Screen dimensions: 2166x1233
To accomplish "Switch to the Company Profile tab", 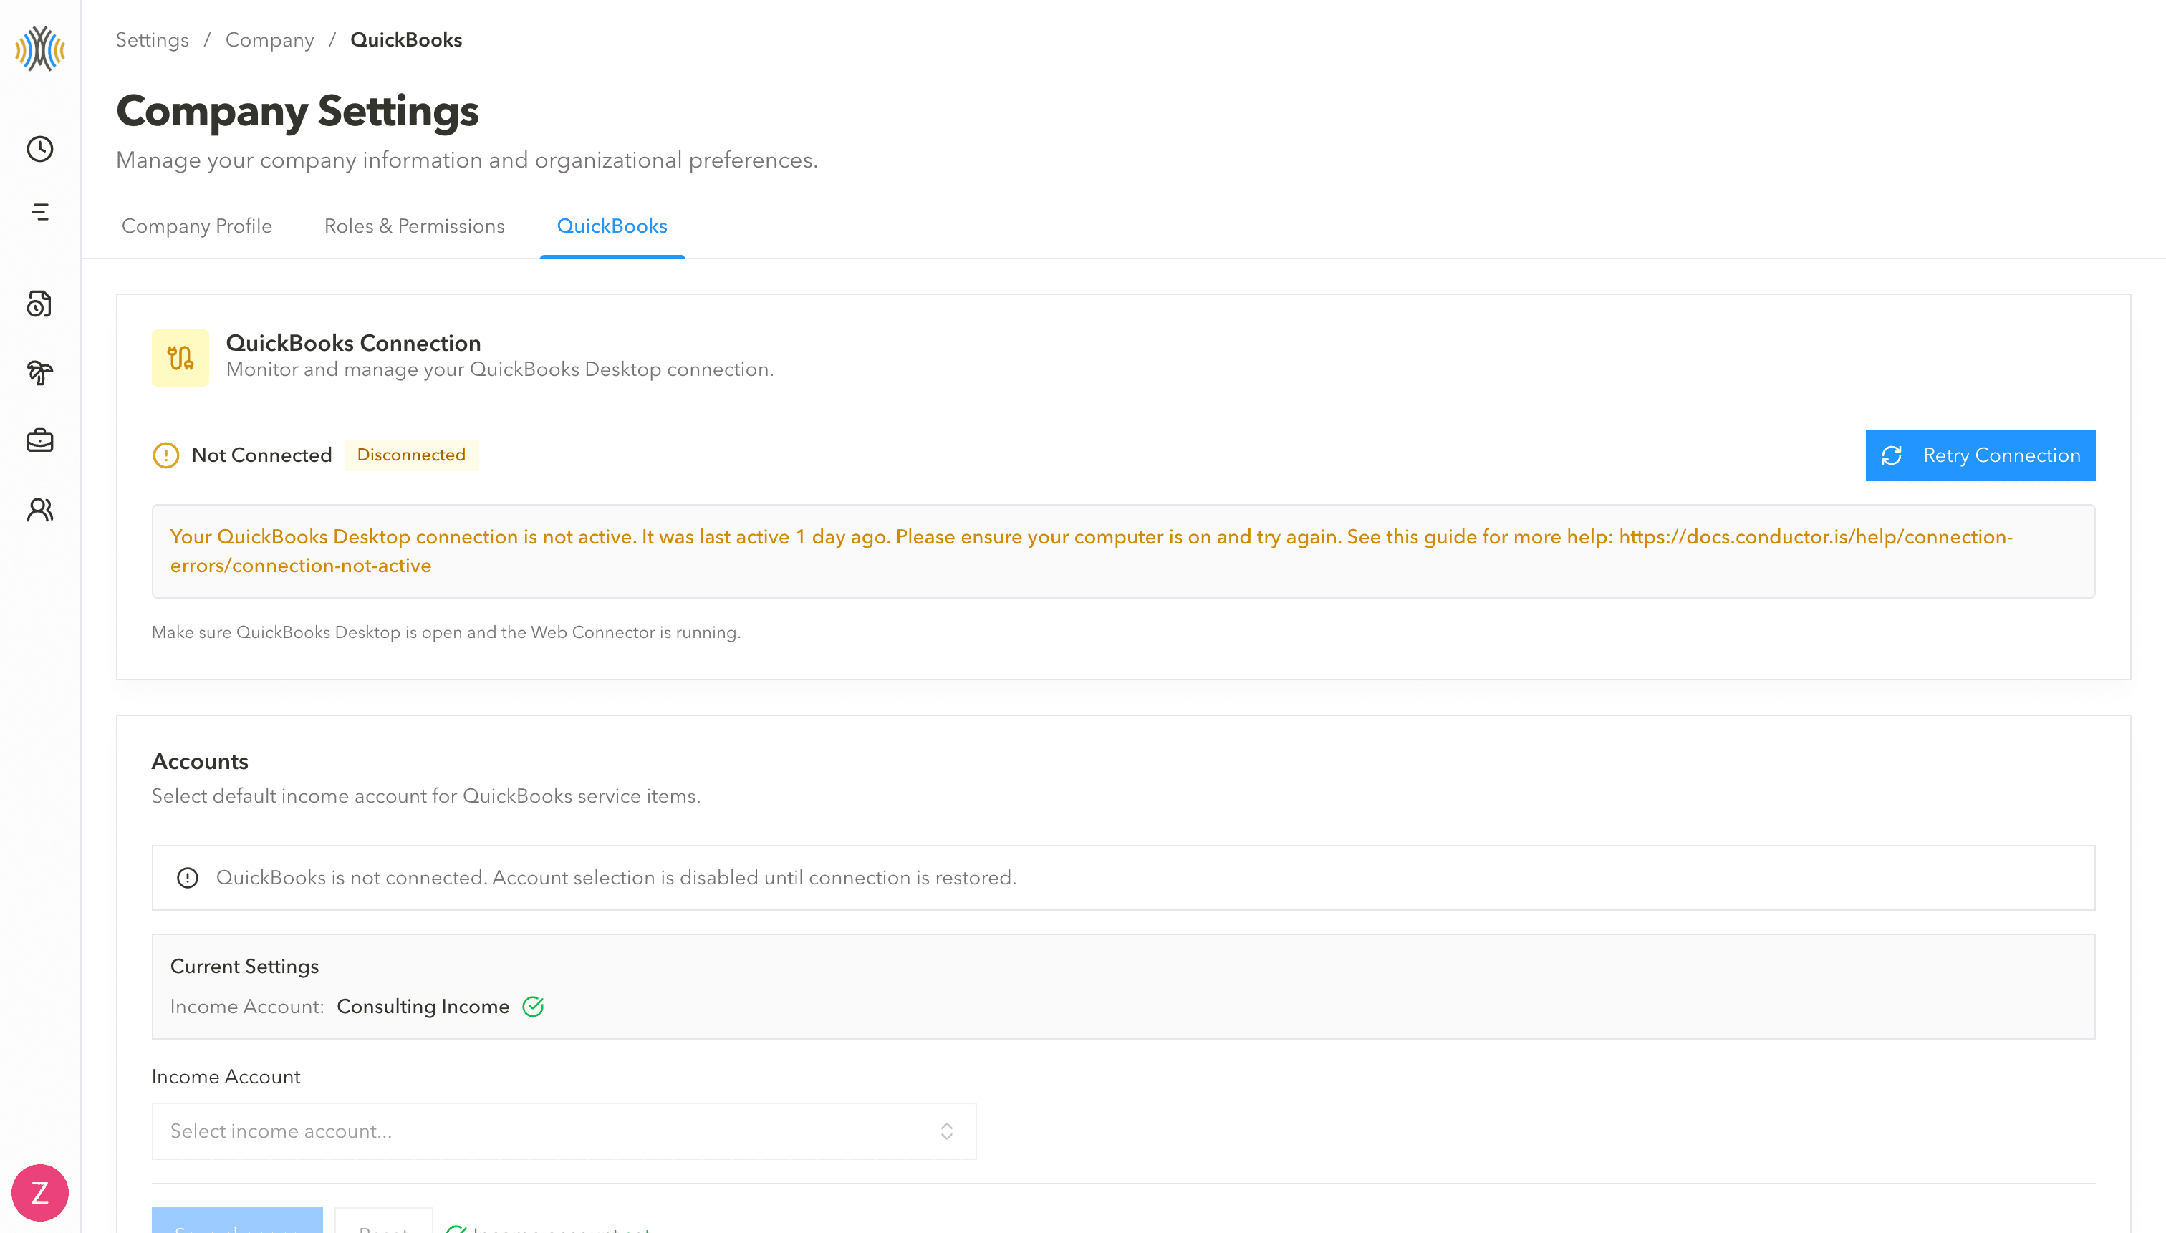I will tap(196, 226).
